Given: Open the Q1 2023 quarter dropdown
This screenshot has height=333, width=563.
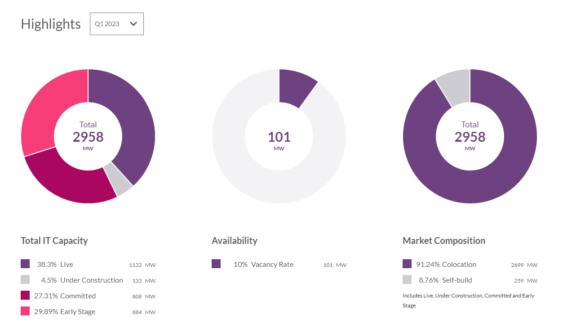Looking at the screenshot, I should point(116,24).
